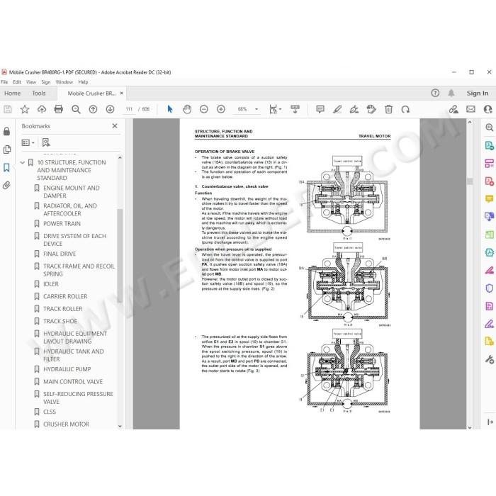Click the Print file icon
The height and width of the screenshot is (496, 496).
click(59, 109)
